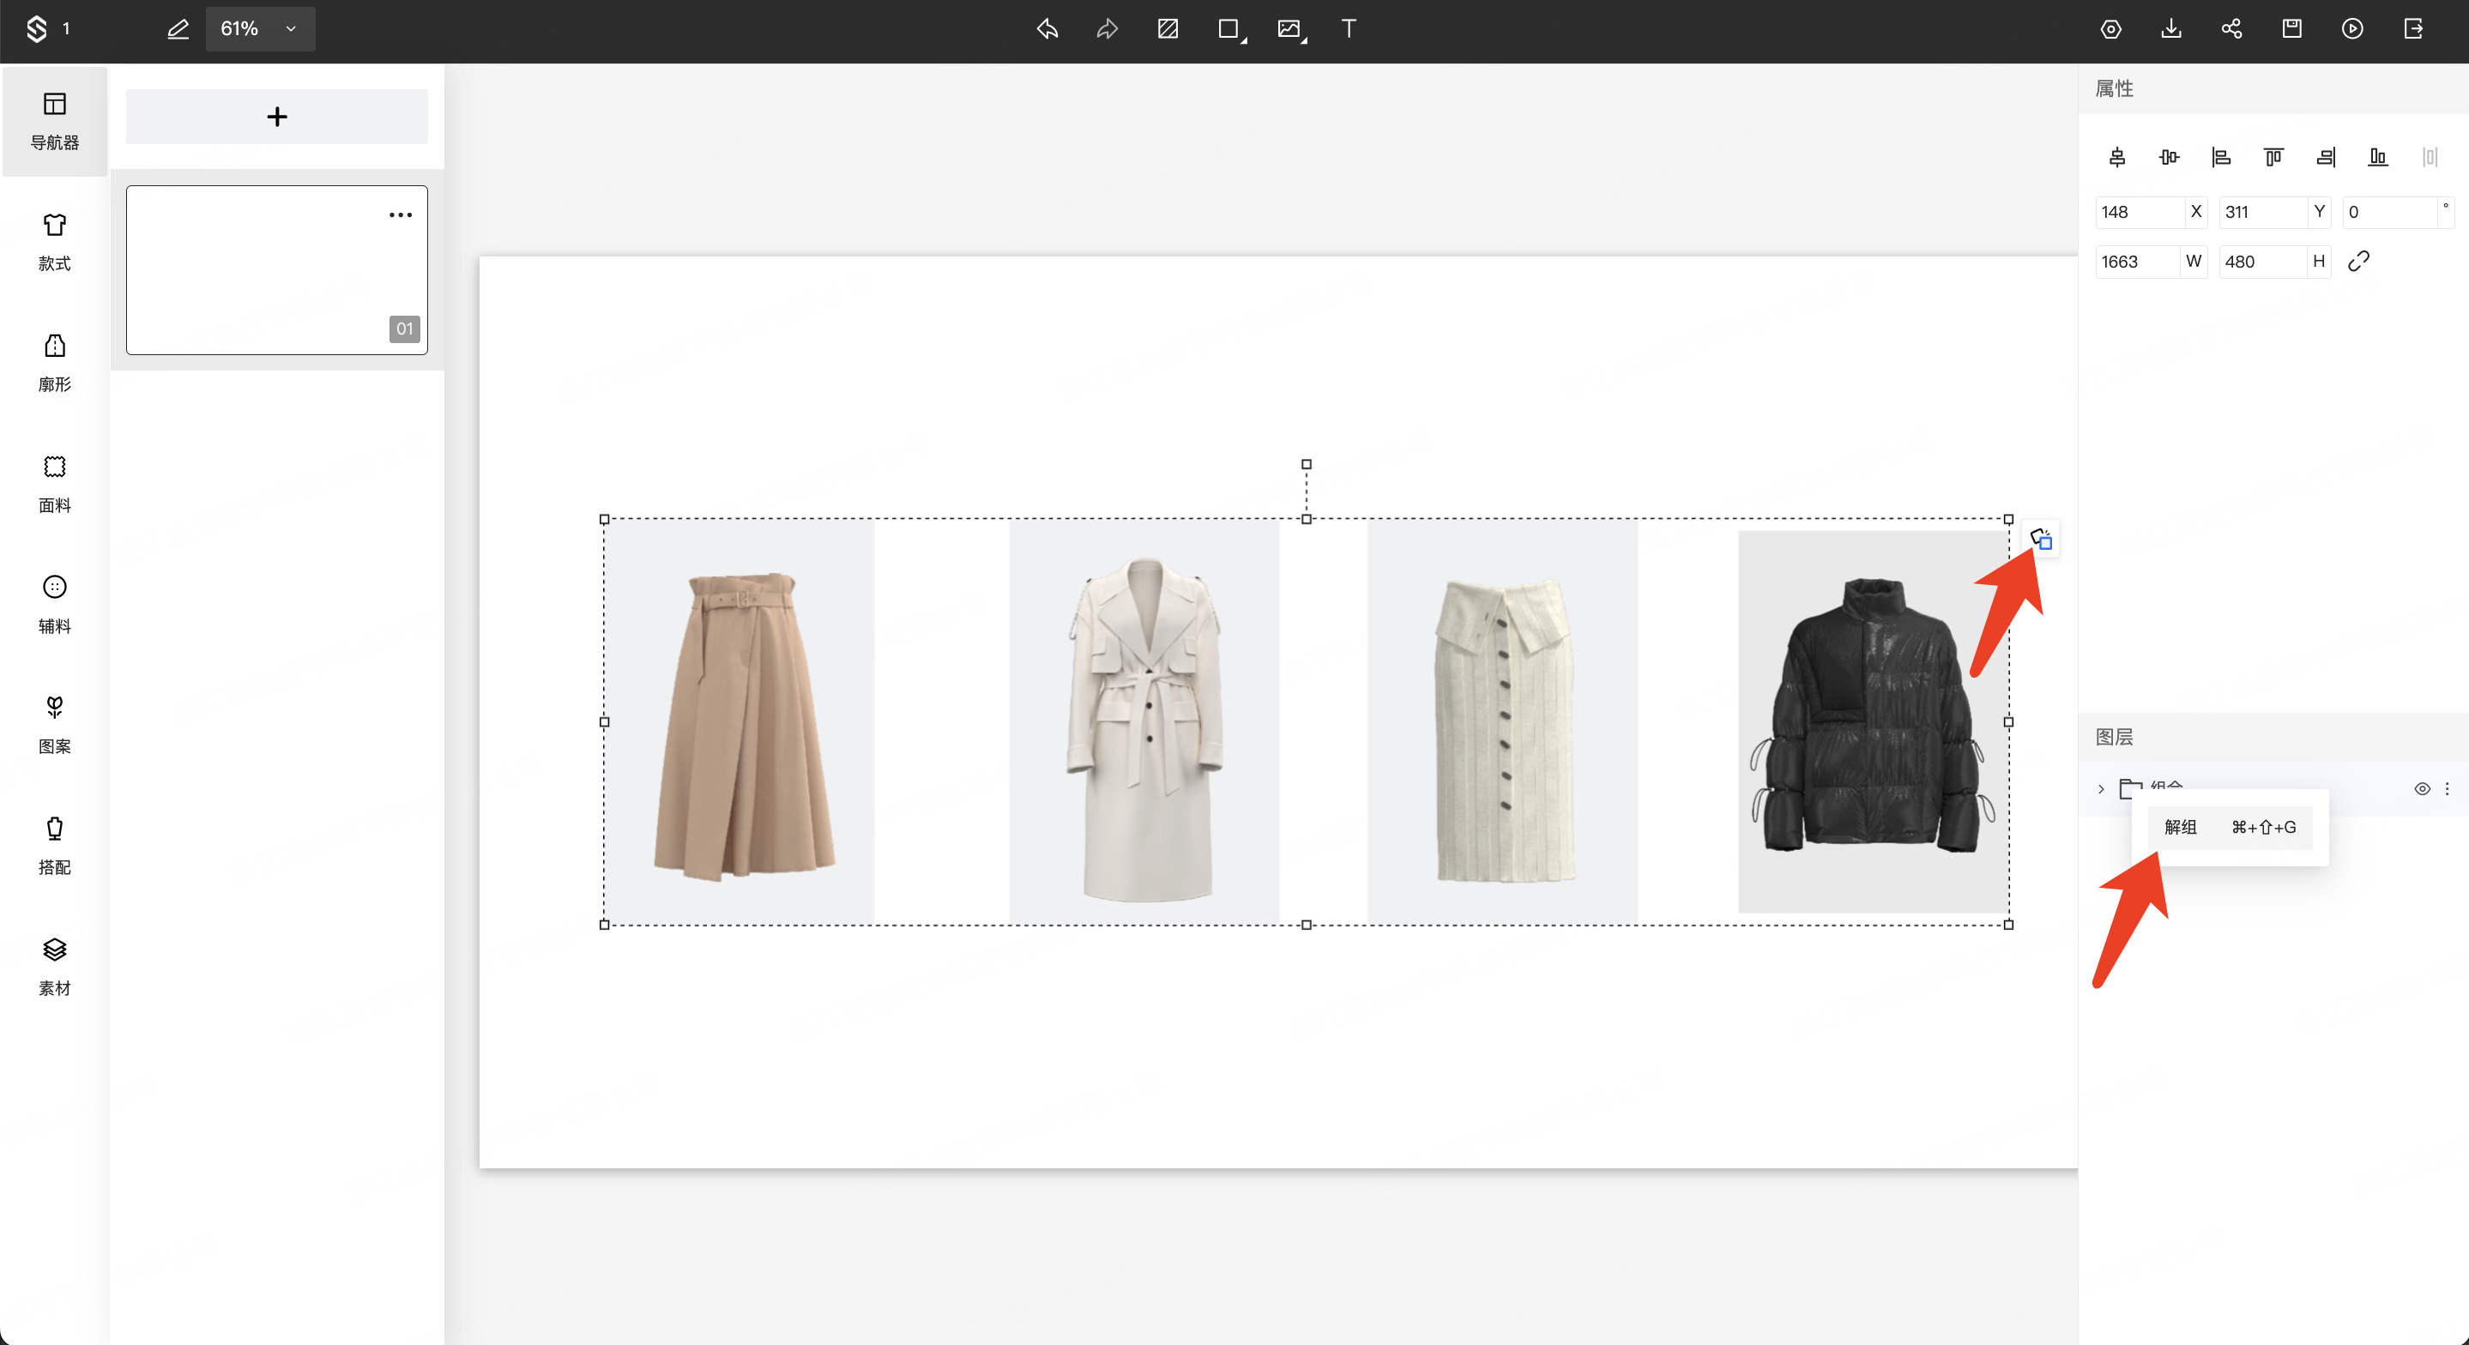
Task: Click the W width input field
Action: [2139, 262]
